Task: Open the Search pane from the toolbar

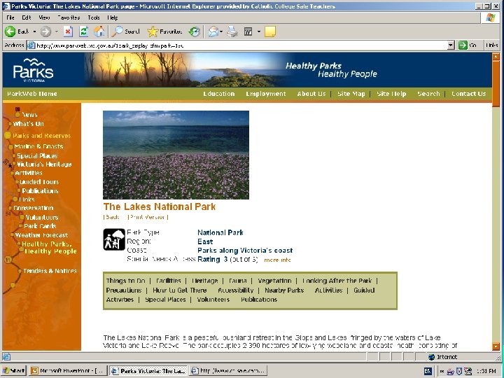Action: (x=126, y=31)
